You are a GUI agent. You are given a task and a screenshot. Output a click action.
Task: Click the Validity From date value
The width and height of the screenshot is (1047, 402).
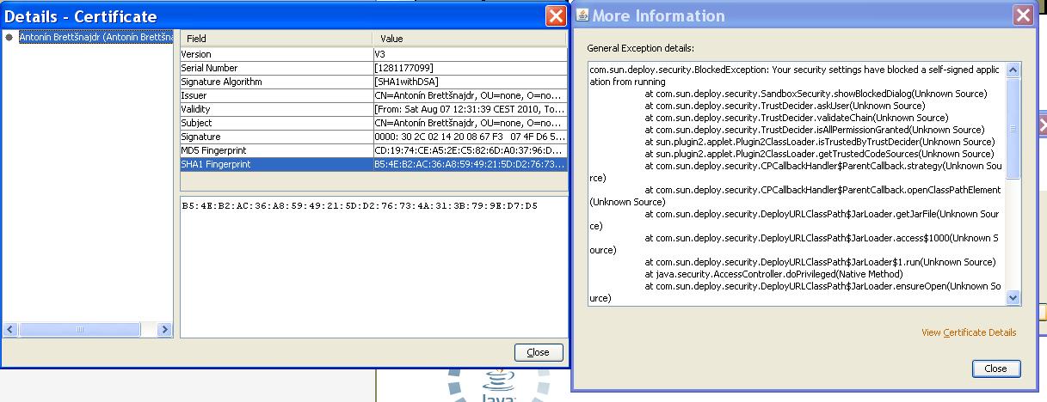tap(470, 109)
